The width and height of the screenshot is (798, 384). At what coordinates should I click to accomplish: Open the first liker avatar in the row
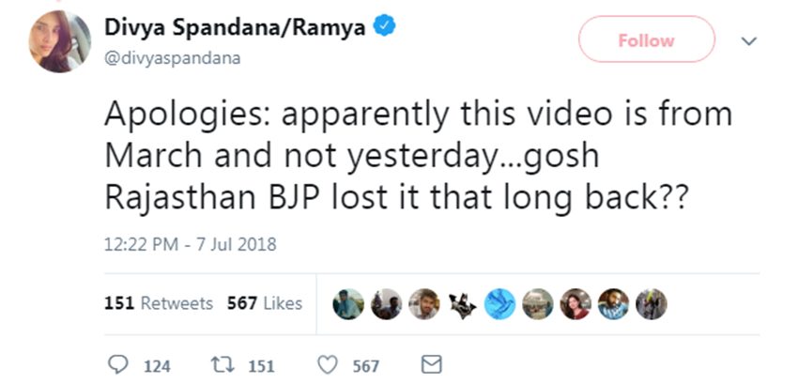point(349,302)
